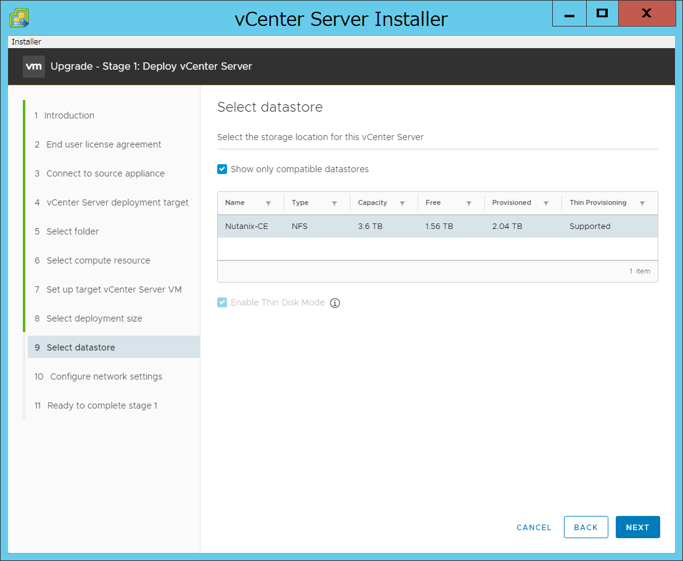Click the 3.6 TB capacity cell
Image resolution: width=683 pixels, height=561 pixels.
pyautogui.click(x=370, y=226)
